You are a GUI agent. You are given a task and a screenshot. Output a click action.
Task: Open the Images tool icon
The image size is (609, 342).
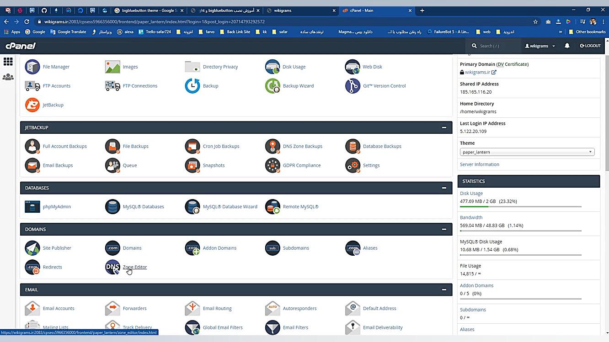(112, 67)
